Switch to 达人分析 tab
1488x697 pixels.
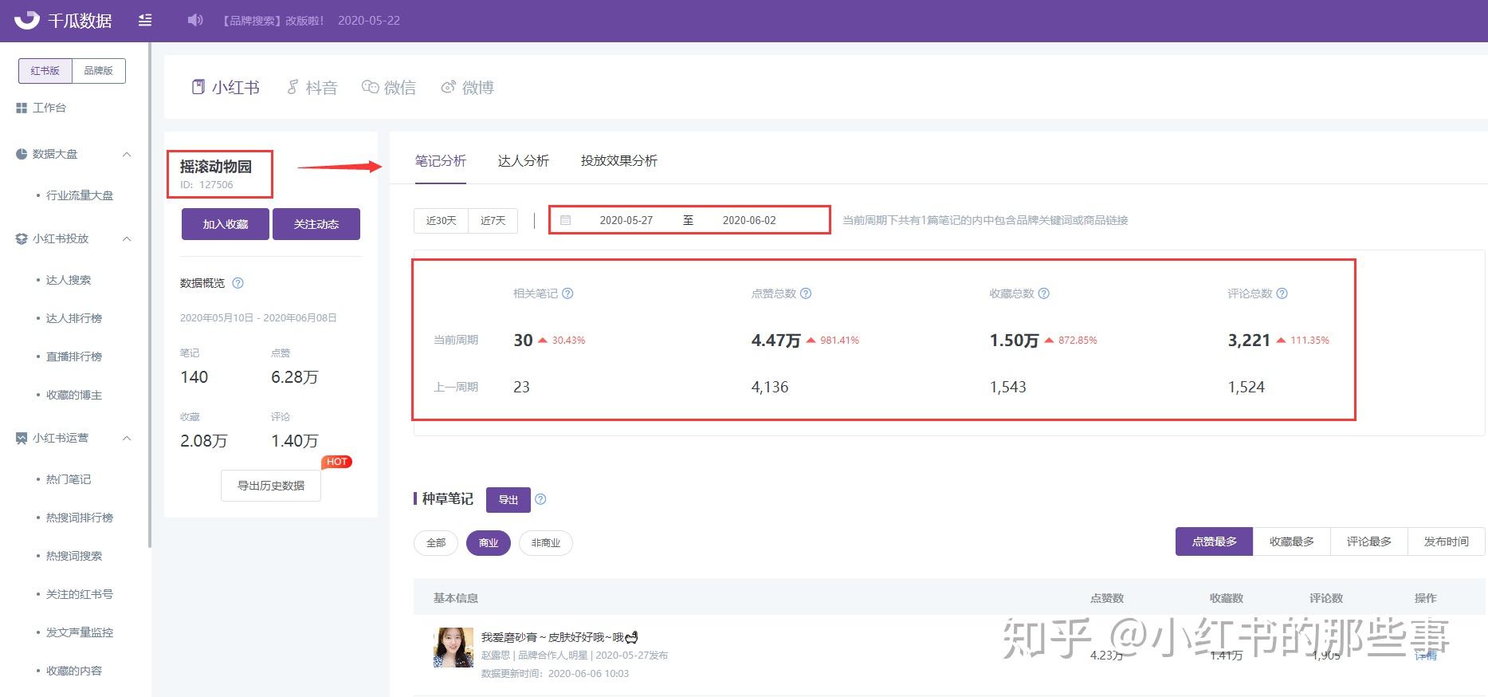click(524, 161)
